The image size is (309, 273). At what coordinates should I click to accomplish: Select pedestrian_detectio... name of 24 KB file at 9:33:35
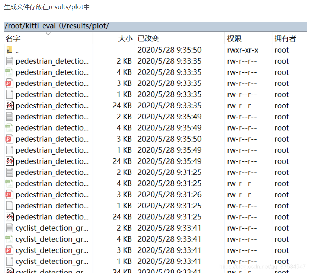(x=52, y=106)
